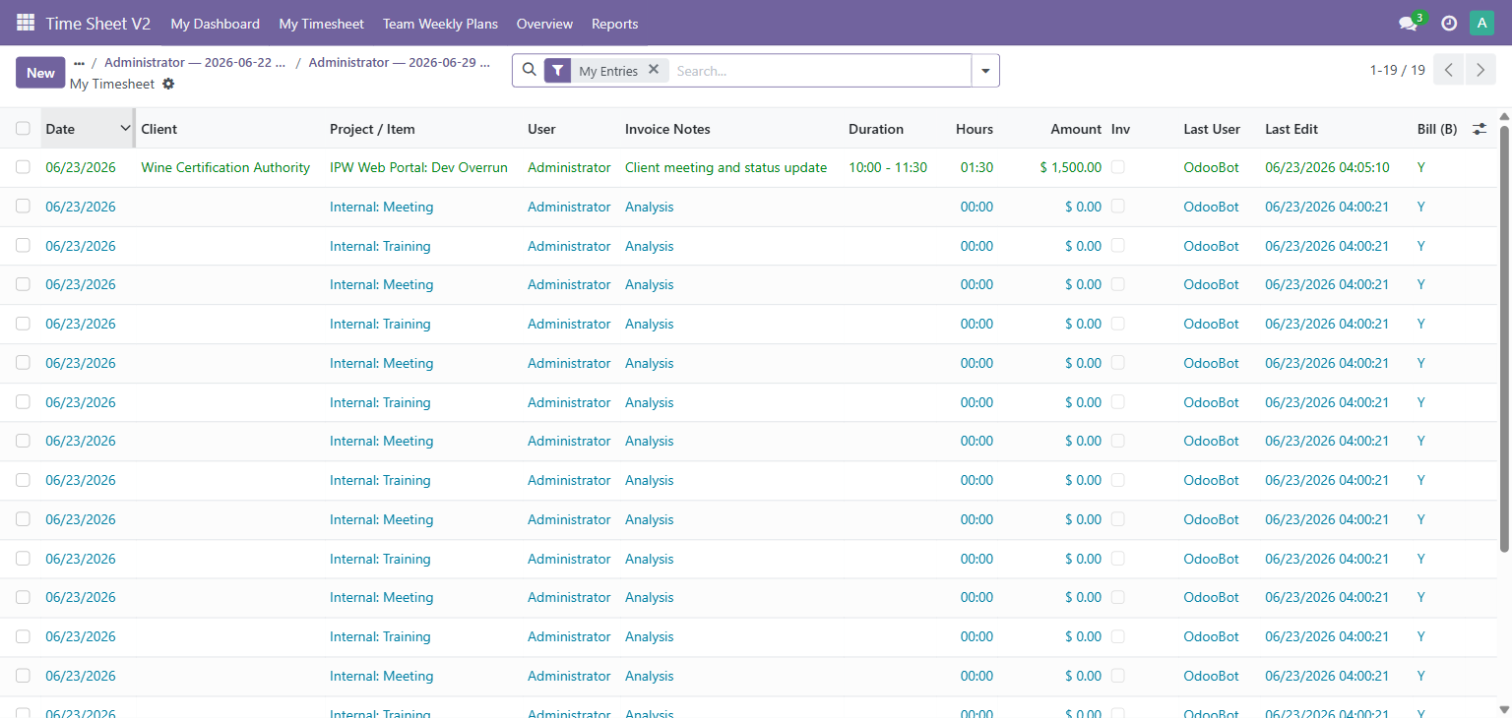
Task: Switch to the Overview menu
Action: 544,24
